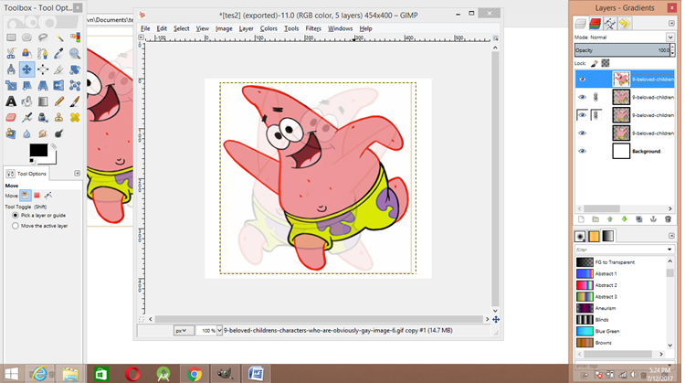685x383 pixels.
Task: Set Move mode to path
Action: tap(48, 196)
